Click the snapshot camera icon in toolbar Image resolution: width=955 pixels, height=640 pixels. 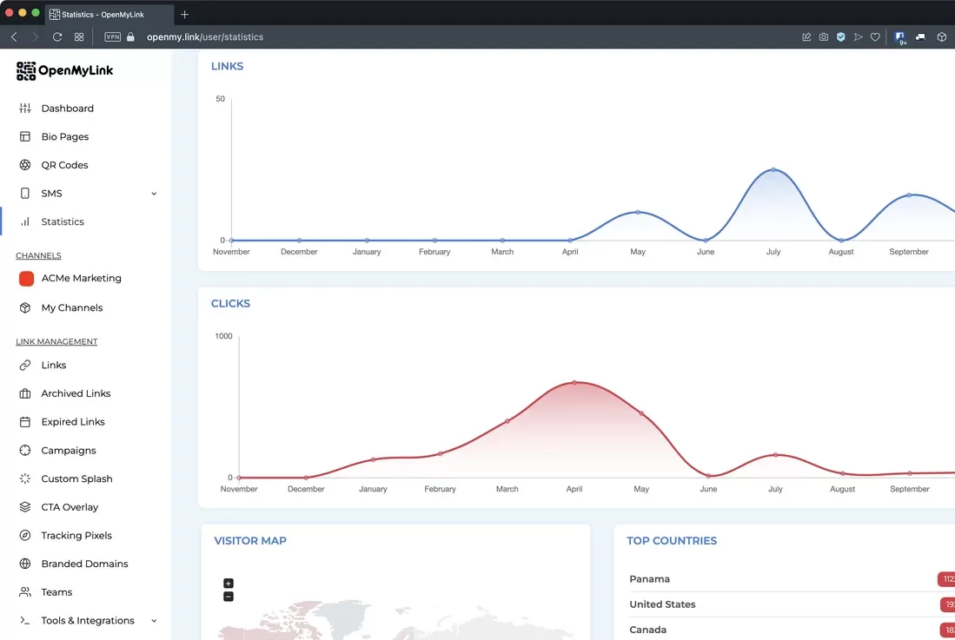824,37
